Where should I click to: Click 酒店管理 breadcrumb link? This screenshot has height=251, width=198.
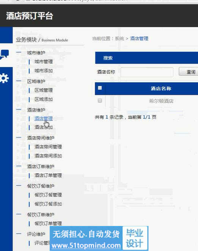[139, 39]
